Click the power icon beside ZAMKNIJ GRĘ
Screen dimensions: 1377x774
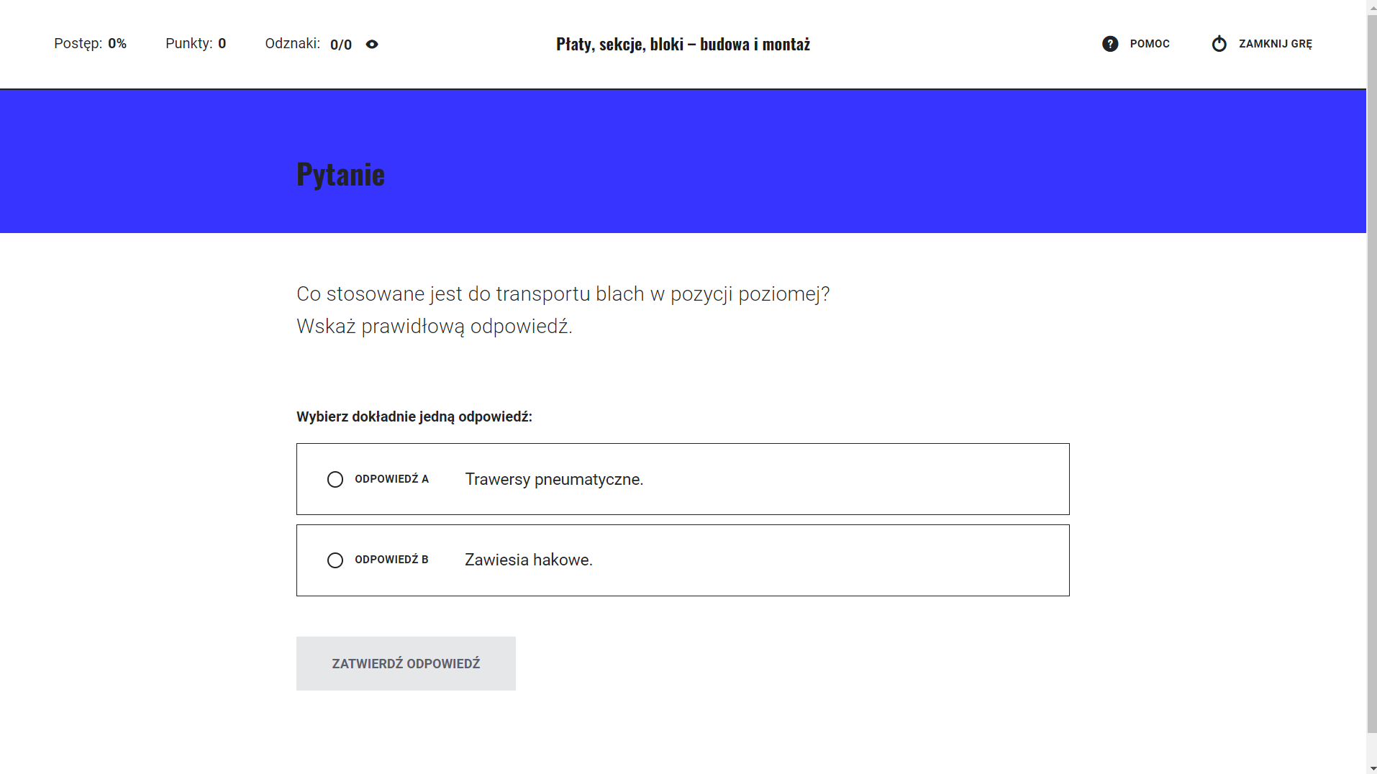1219,44
